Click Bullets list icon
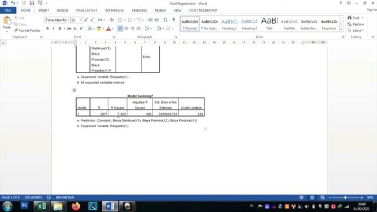Screen dimensions: 377x212 (x=120, y=20)
